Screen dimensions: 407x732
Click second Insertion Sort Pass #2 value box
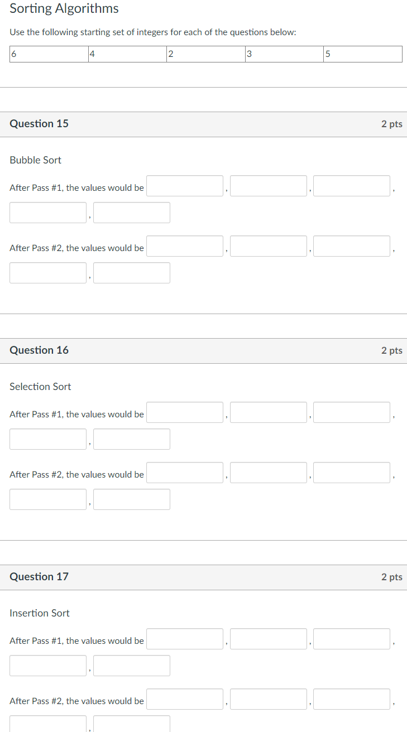(x=269, y=699)
